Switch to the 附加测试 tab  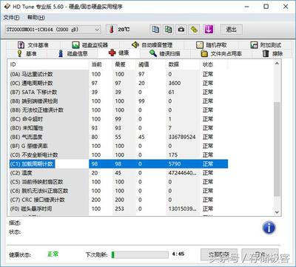tap(266, 45)
